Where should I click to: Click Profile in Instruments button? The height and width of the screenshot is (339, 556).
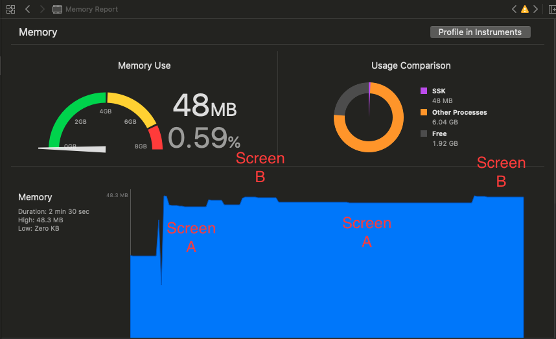pos(480,32)
